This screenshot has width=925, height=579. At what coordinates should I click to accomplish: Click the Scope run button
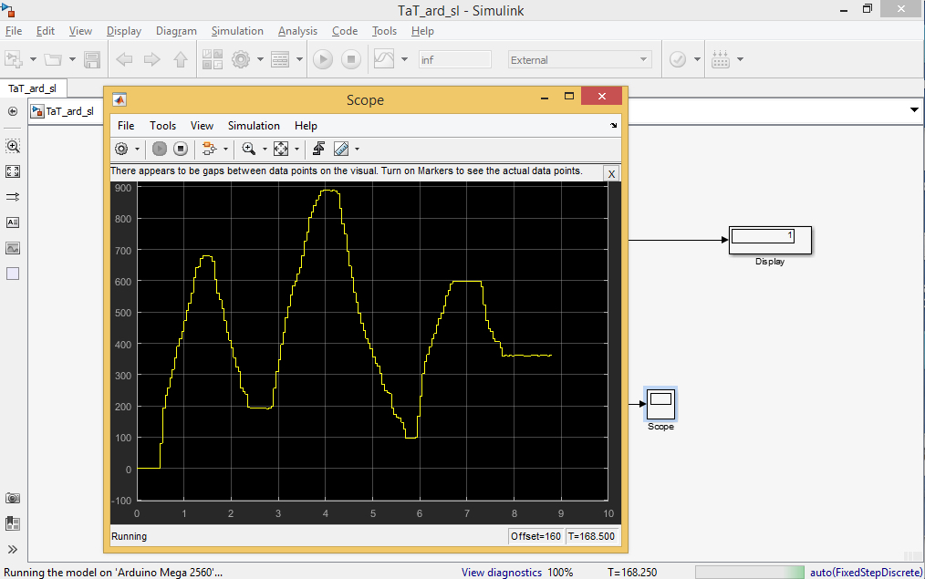click(x=160, y=150)
